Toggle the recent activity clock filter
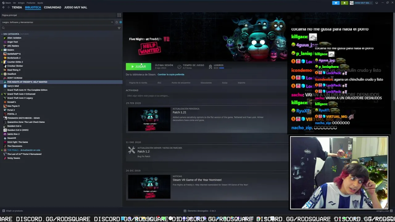The width and height of the screenshot is (395, 222). tap(117, 22)
